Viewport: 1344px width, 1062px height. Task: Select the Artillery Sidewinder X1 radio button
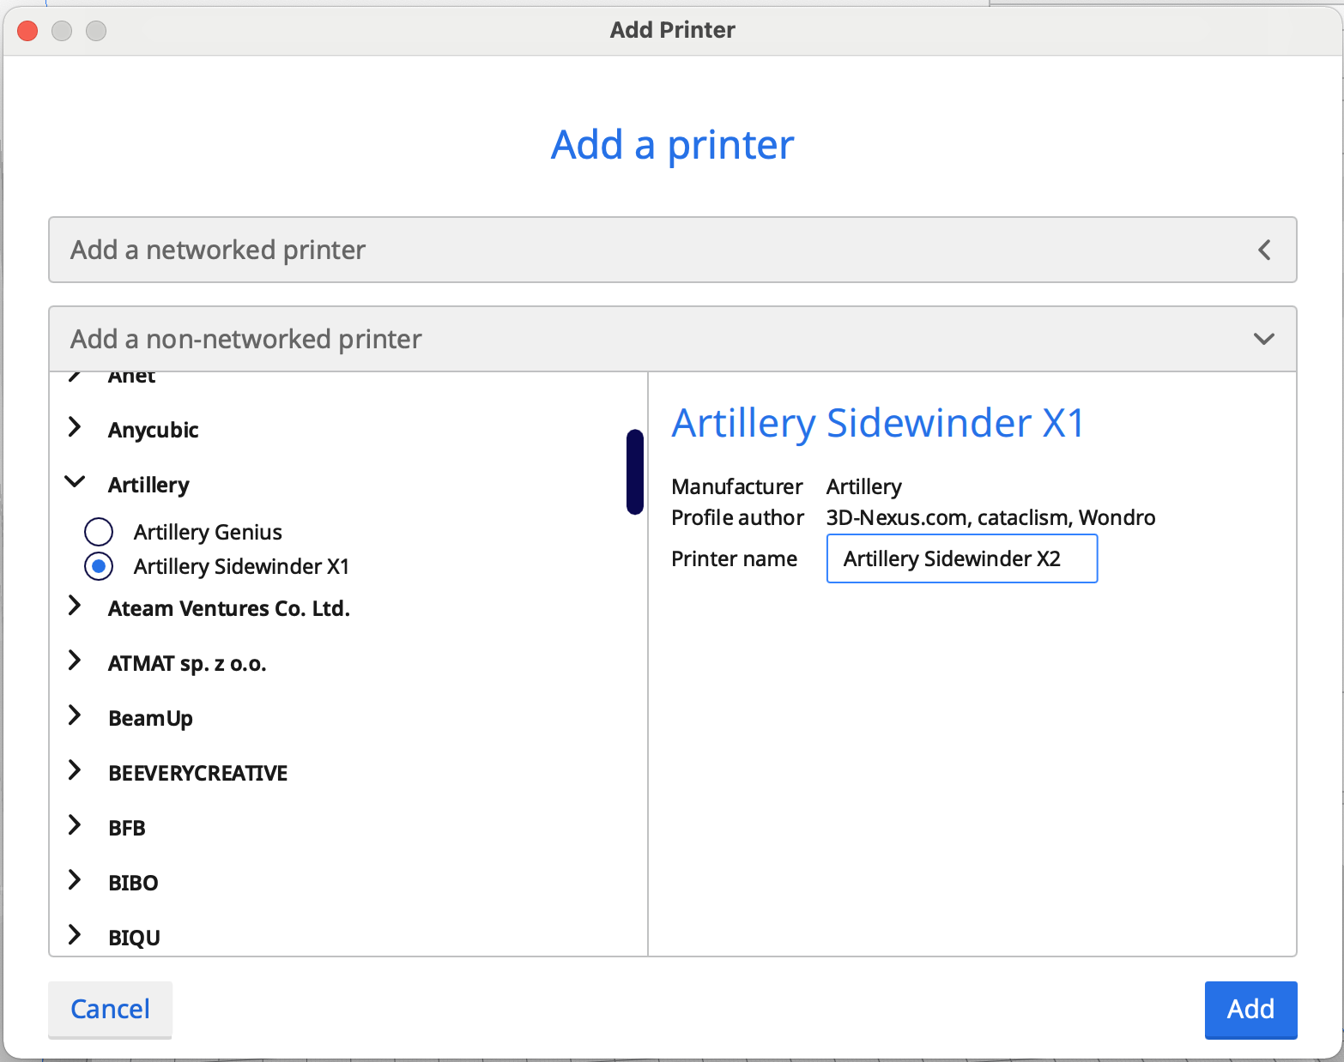99,566
